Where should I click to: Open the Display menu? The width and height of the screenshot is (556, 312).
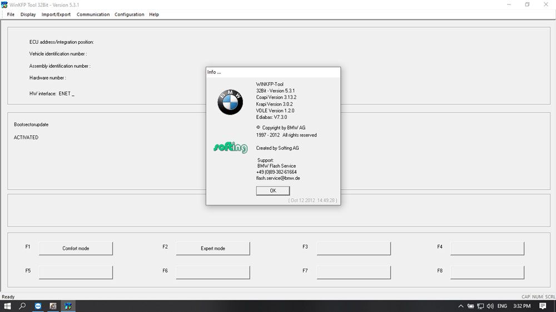[28, 14]
